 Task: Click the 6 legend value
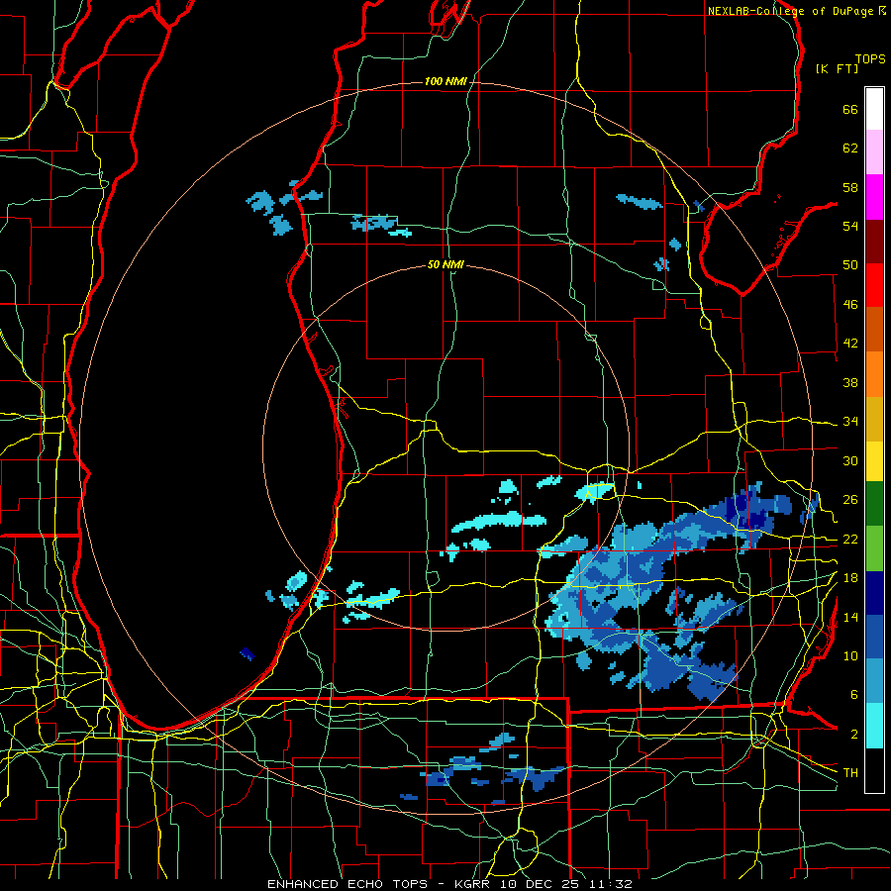coord(854,695)
